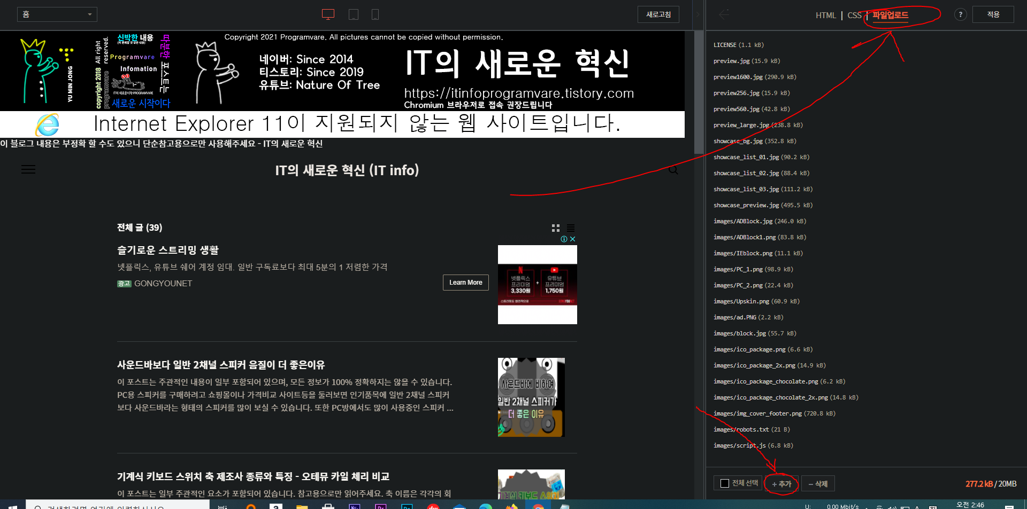Click the 적용 apply button
The width and height of the screenshot is (1027, 509).
click(x=993, y=14)
